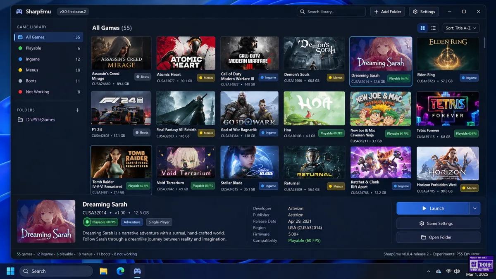Click the Open Folder button
The image size is (496, 279).
pyautogui.click(x=438, y=237)
